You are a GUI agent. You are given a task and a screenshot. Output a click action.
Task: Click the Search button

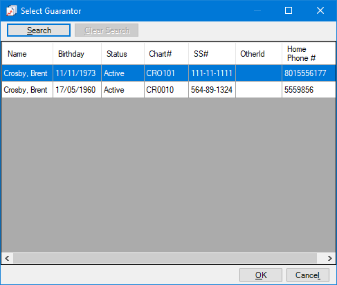(39, 30)
